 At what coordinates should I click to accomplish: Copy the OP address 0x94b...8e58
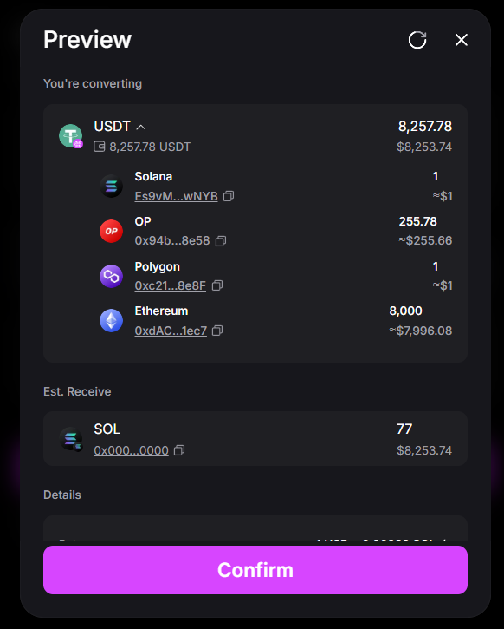pos(221,240)
